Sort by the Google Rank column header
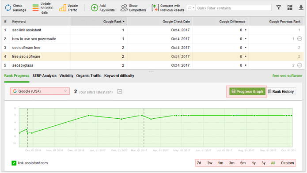 point(99,22)
